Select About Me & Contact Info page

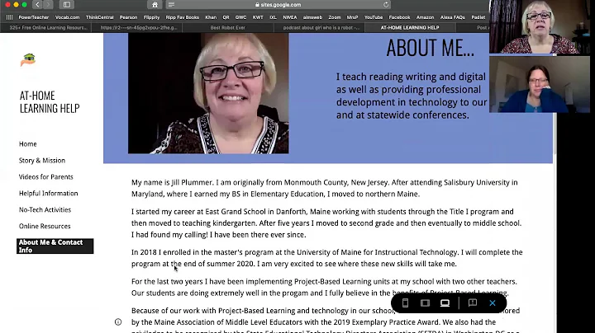pos(55,246)
